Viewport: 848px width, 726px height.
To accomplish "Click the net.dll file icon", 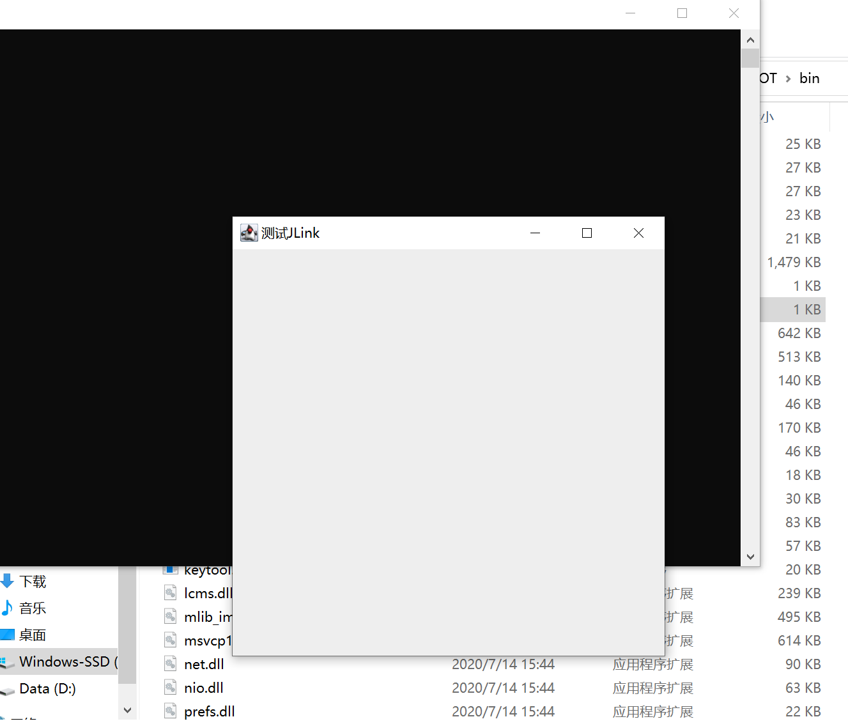I will [x=171, y=664].
